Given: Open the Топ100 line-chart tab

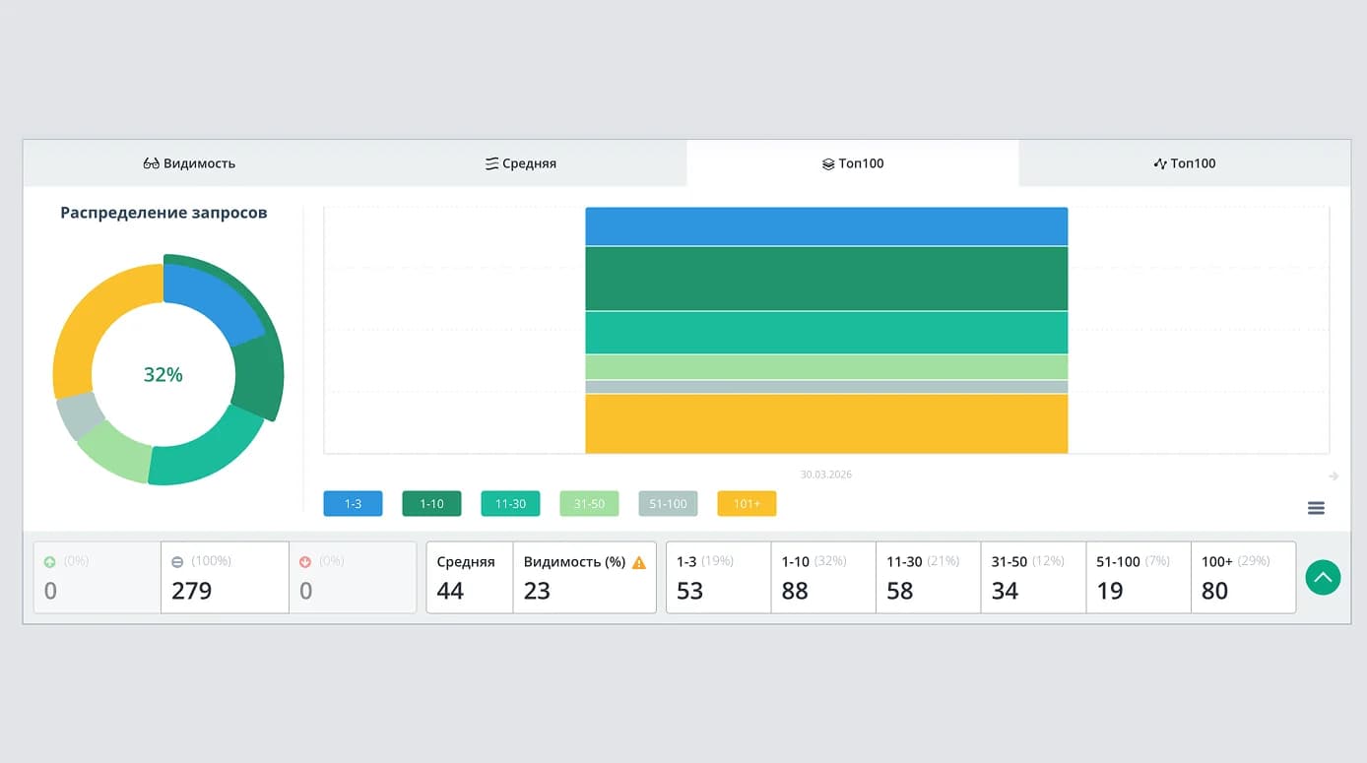Looking at the screenshot, I should [x=1185, y=163].
